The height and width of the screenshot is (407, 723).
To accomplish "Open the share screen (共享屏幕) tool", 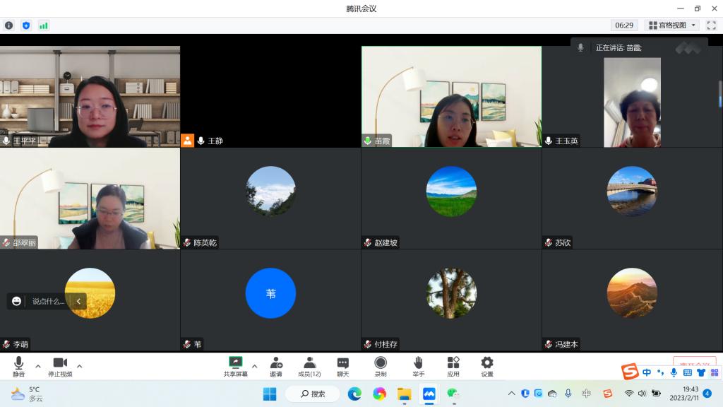I will (x=235, y=365).
